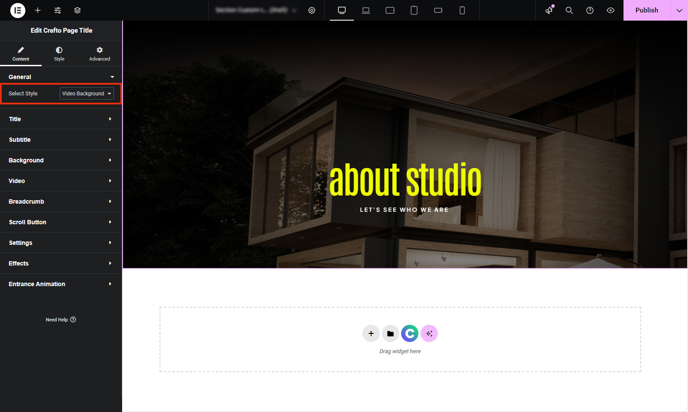The image size is (688, 412).
Task: Click the Elementor logo icon
Action: (x=18, y=10)
